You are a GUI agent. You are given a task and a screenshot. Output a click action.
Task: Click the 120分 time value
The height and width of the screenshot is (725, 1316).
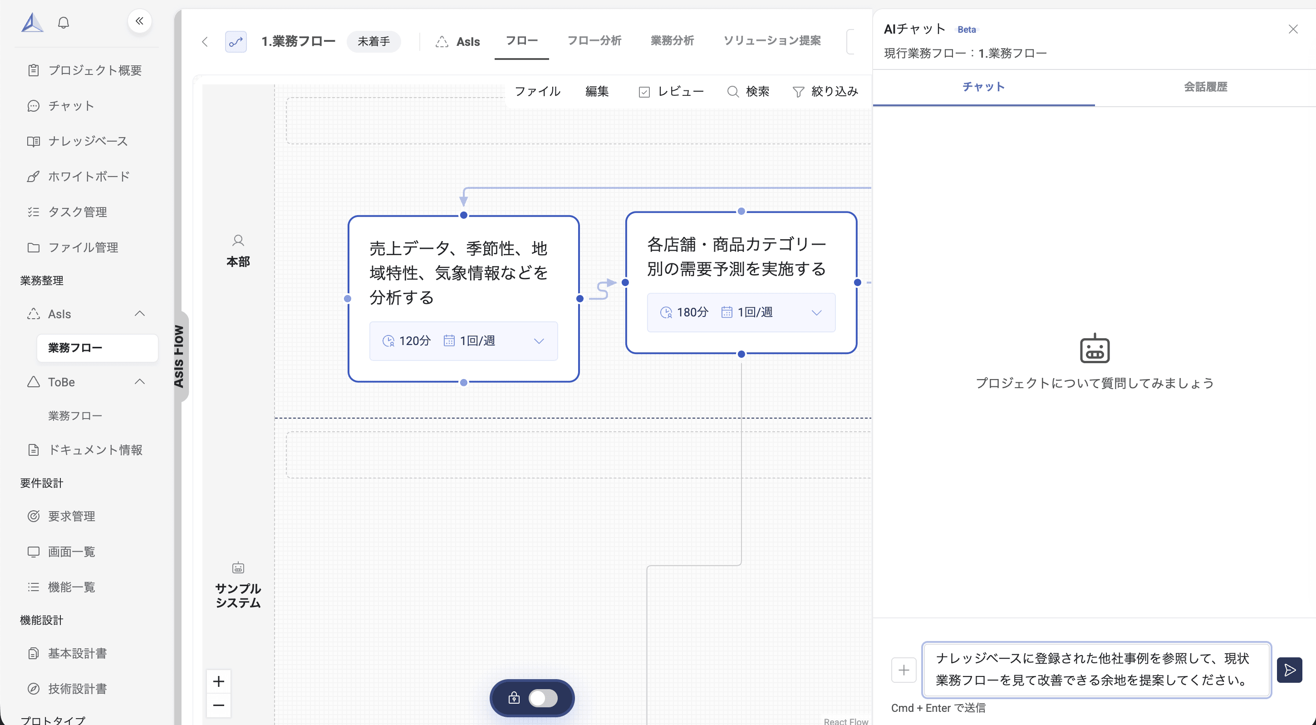tap(414, 341)
